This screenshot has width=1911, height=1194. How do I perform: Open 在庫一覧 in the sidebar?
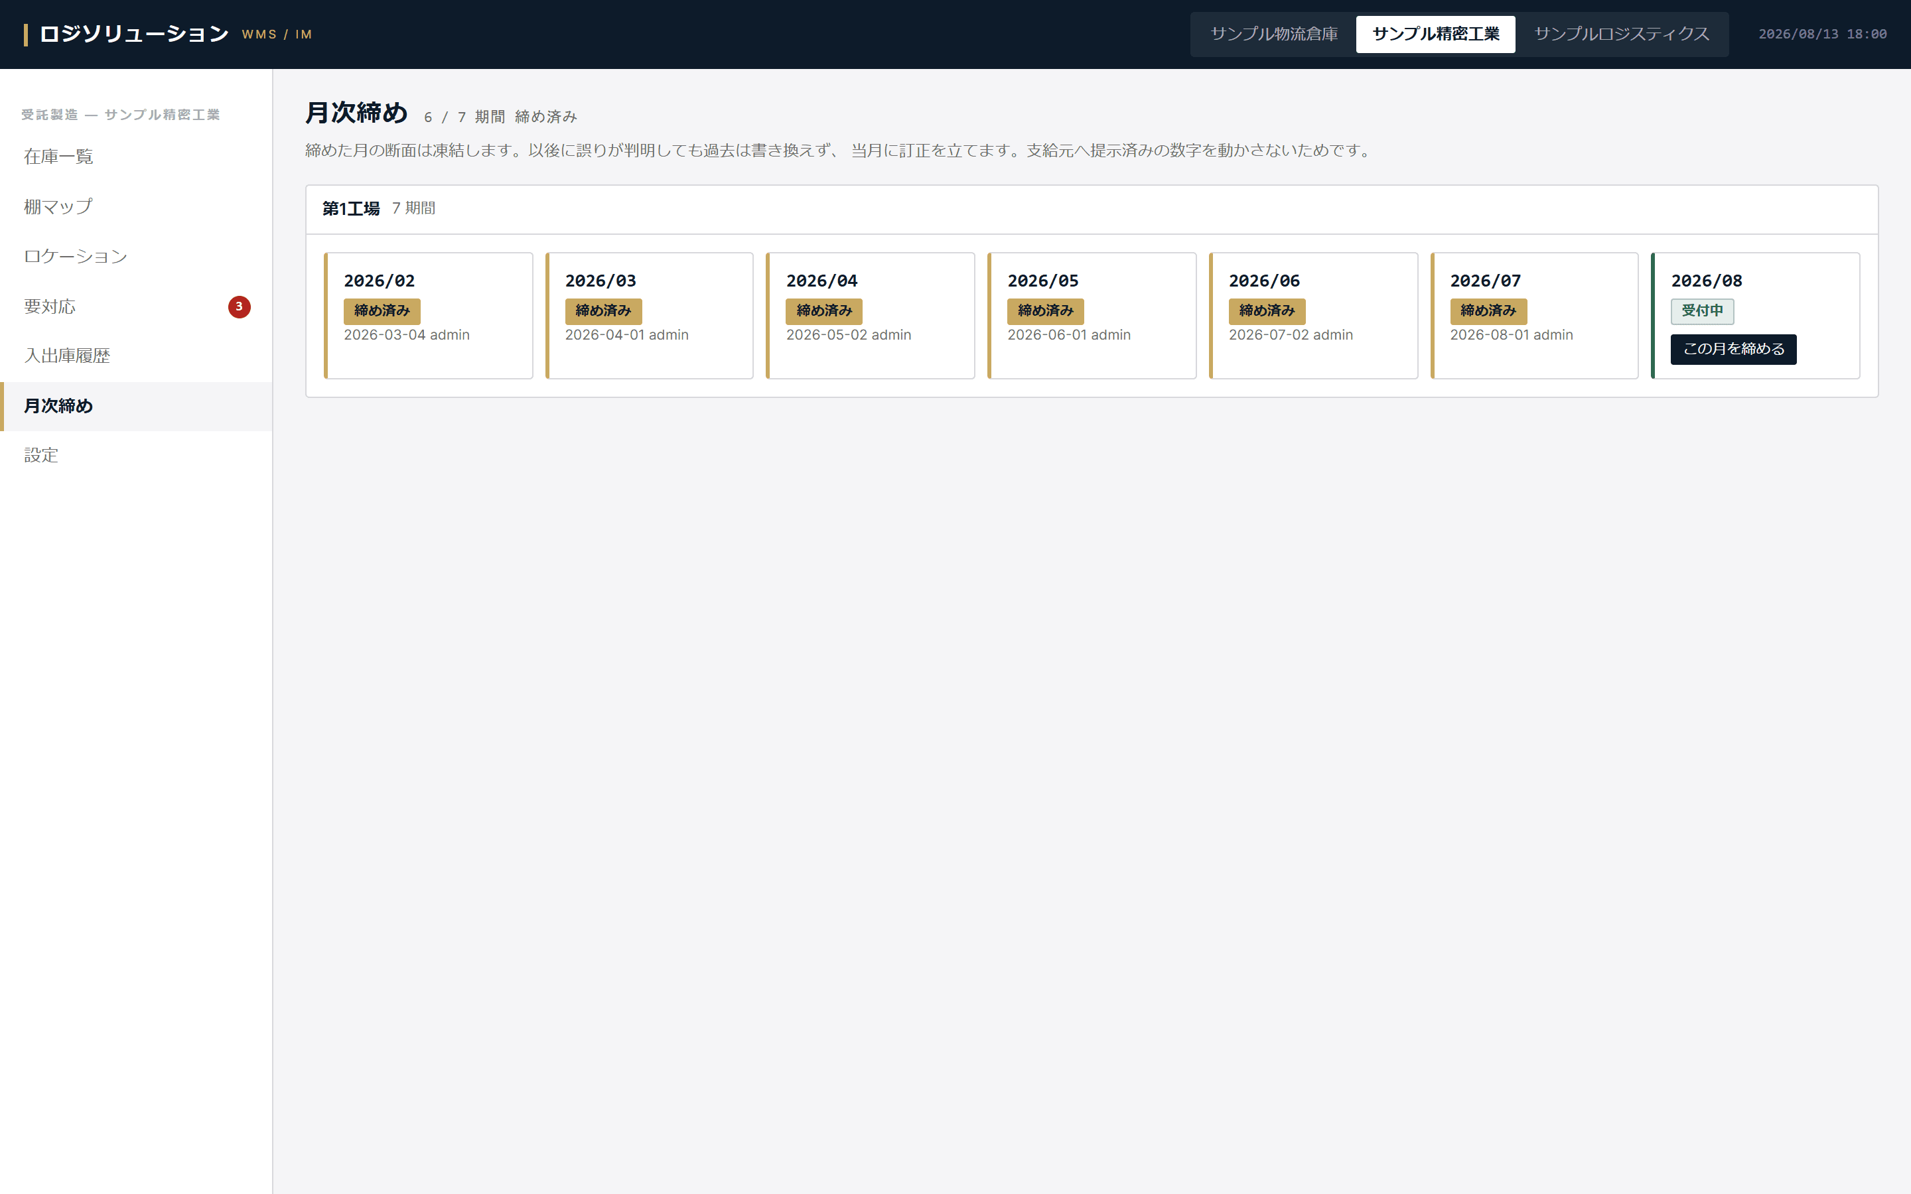pos(136,157)
